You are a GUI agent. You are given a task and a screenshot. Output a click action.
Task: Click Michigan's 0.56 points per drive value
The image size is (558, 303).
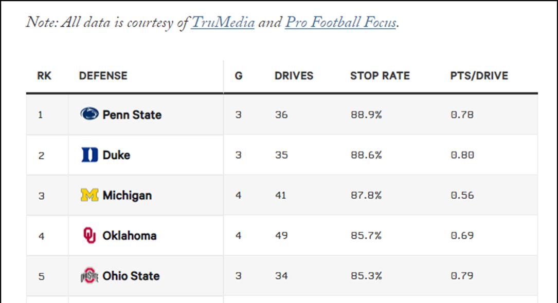[x=462, y=195]
